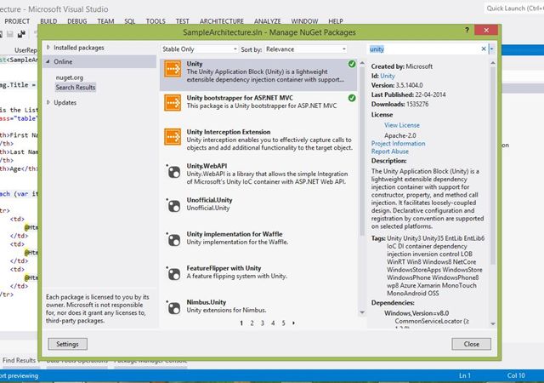Click Col 10 in status bar
This screenshot has height=383, width=544.
516,375
